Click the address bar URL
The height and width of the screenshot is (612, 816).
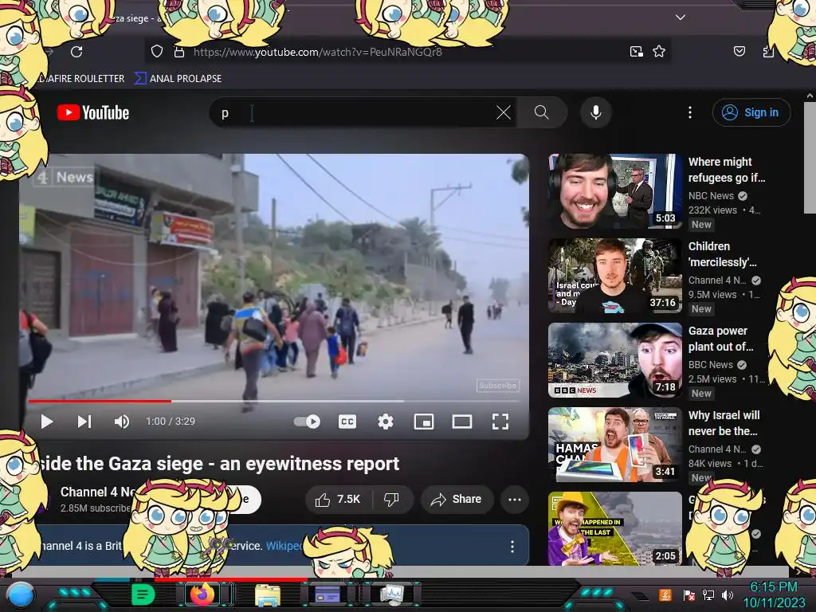coord(317,52)
